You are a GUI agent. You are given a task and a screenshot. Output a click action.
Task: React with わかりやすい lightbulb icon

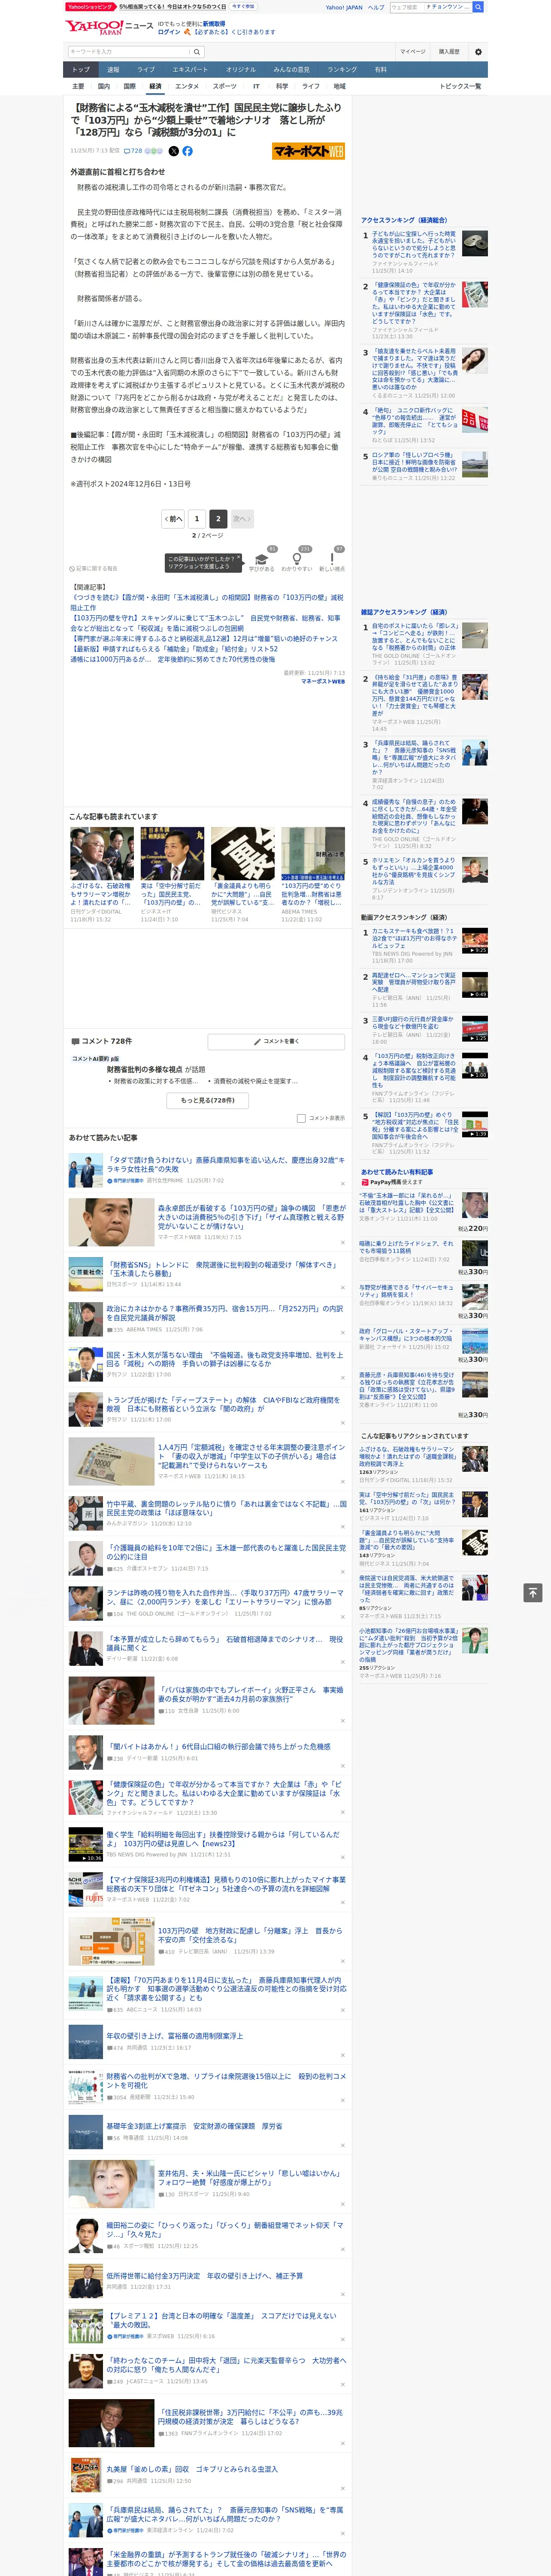click(x=297, y=559)
